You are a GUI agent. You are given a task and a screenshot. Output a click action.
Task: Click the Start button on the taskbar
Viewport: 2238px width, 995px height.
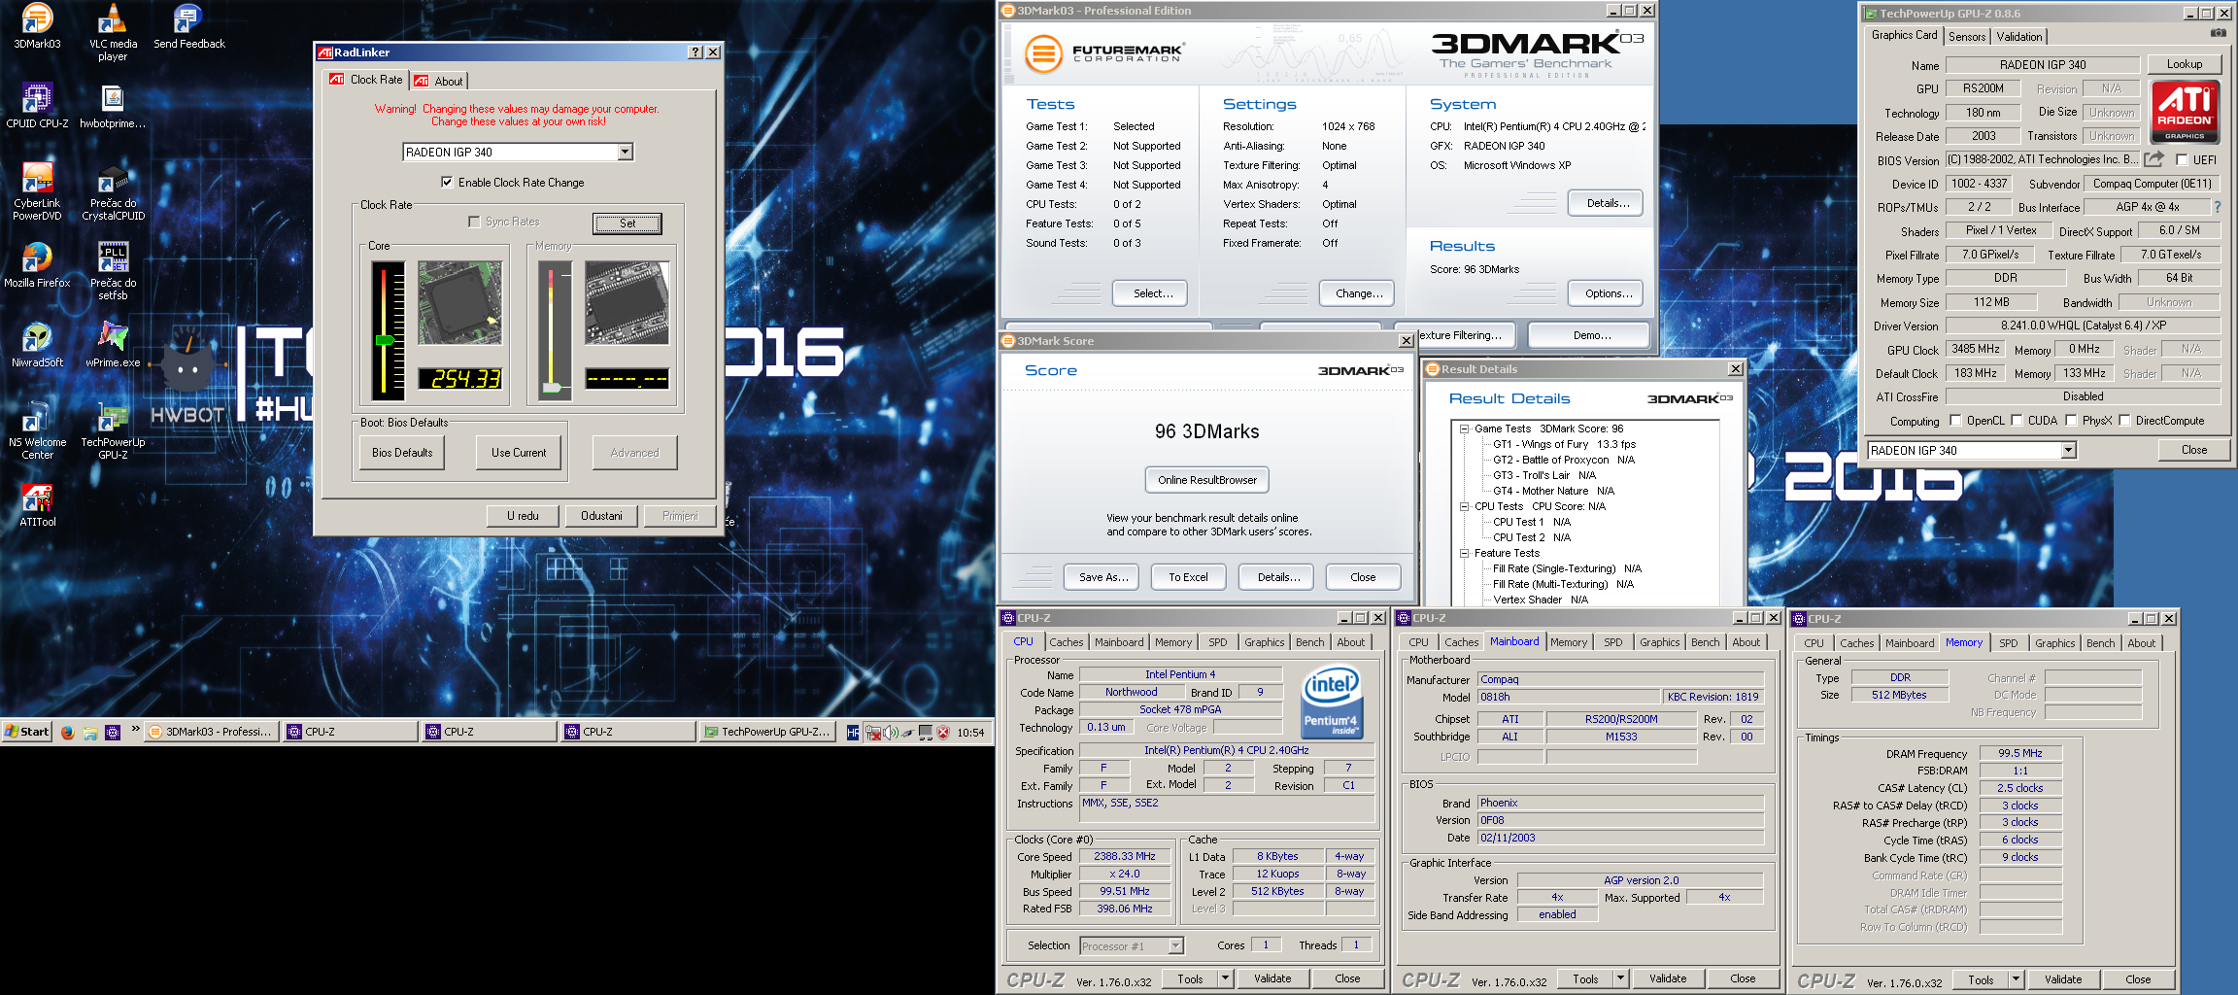click(27, 732)
